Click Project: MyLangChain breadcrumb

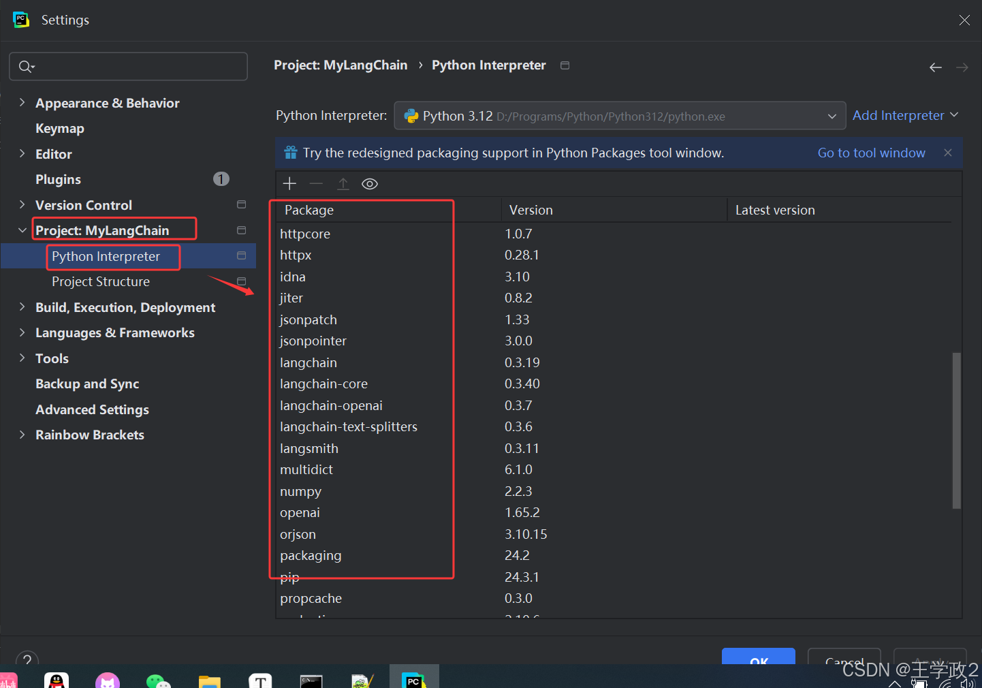pyautogui.click(x=340, y=65)
